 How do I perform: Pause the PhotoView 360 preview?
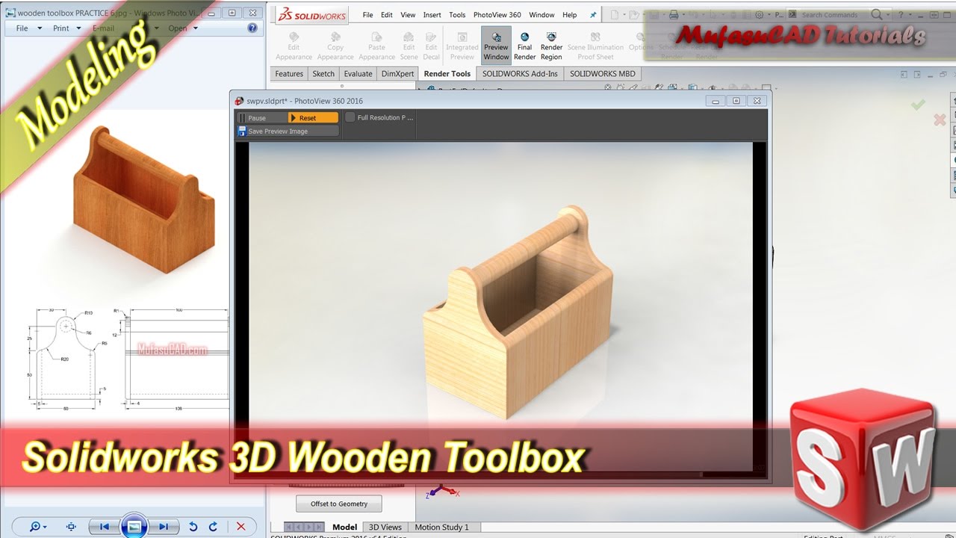click(x=262, y=118)
